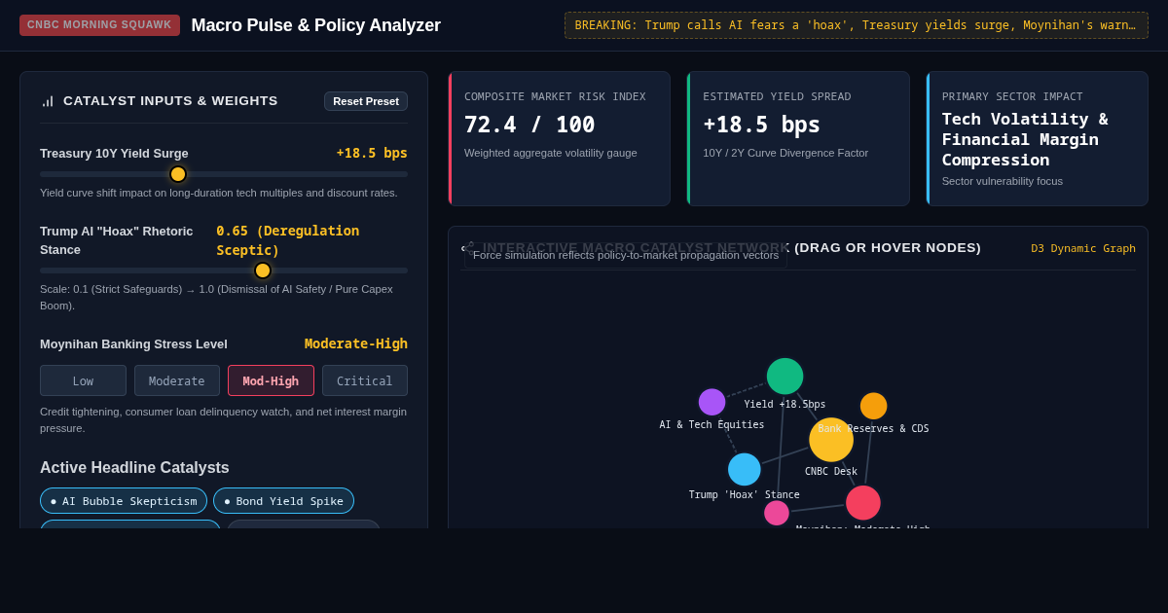Adjust the Treasury 10Y Yield Surge slider

tap(224, 174)
